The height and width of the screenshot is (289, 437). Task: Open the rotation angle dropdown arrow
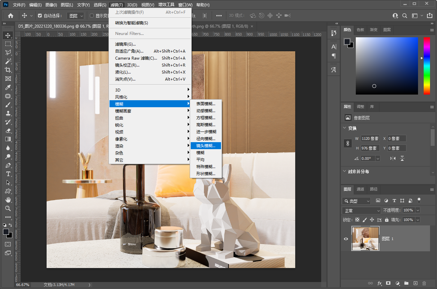[x=378, y=159]
